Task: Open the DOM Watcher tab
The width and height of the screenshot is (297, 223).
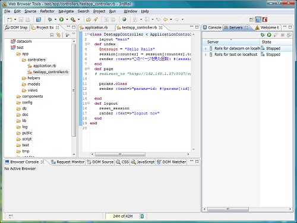Action: [172, 162]
